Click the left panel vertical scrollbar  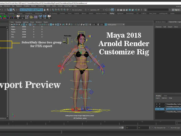point(8,73)
